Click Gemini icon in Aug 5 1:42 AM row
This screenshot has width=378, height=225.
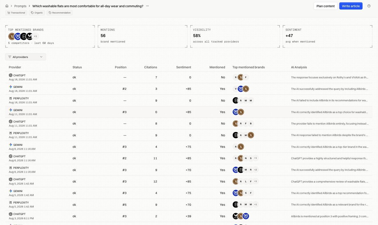[x=11, y=191]
